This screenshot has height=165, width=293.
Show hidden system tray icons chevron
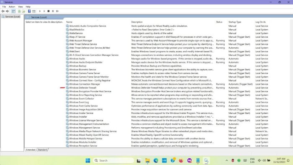coord(227,160)
